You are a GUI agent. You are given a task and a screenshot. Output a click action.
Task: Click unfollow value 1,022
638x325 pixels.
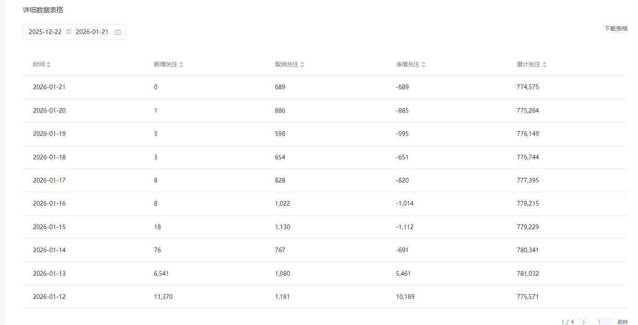[x=283, y=203]
